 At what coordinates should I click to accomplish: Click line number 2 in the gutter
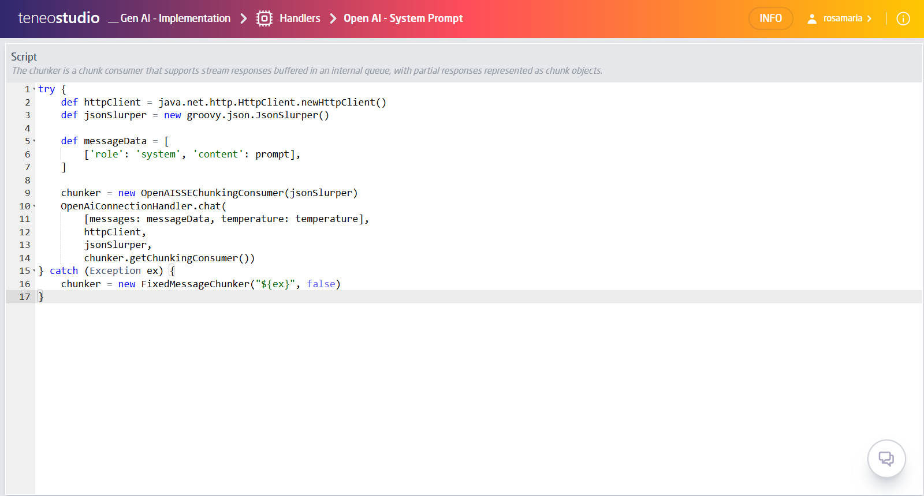point(27,102)
